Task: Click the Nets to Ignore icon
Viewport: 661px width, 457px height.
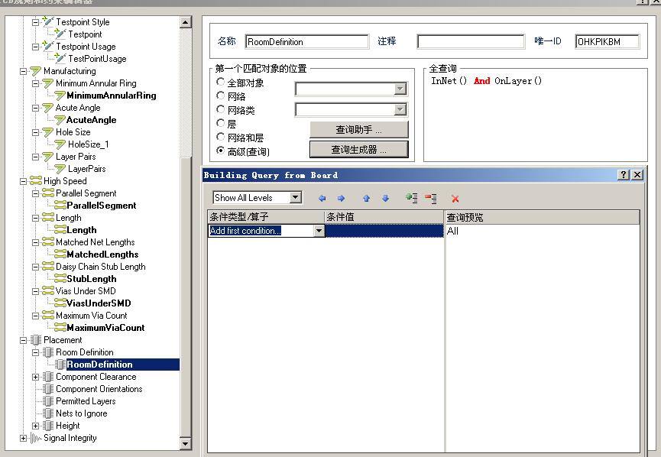Action: point(48,413)
